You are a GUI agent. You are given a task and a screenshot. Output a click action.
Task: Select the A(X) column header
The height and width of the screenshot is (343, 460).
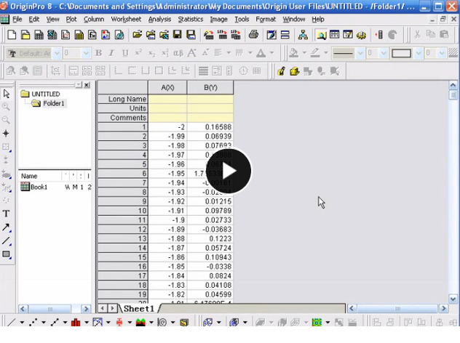click(x=167, y=87)
